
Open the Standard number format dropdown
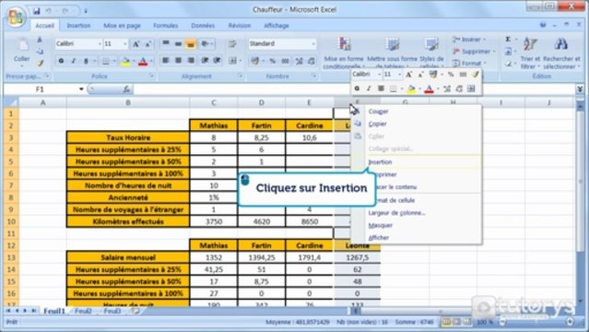coord(313,44)
